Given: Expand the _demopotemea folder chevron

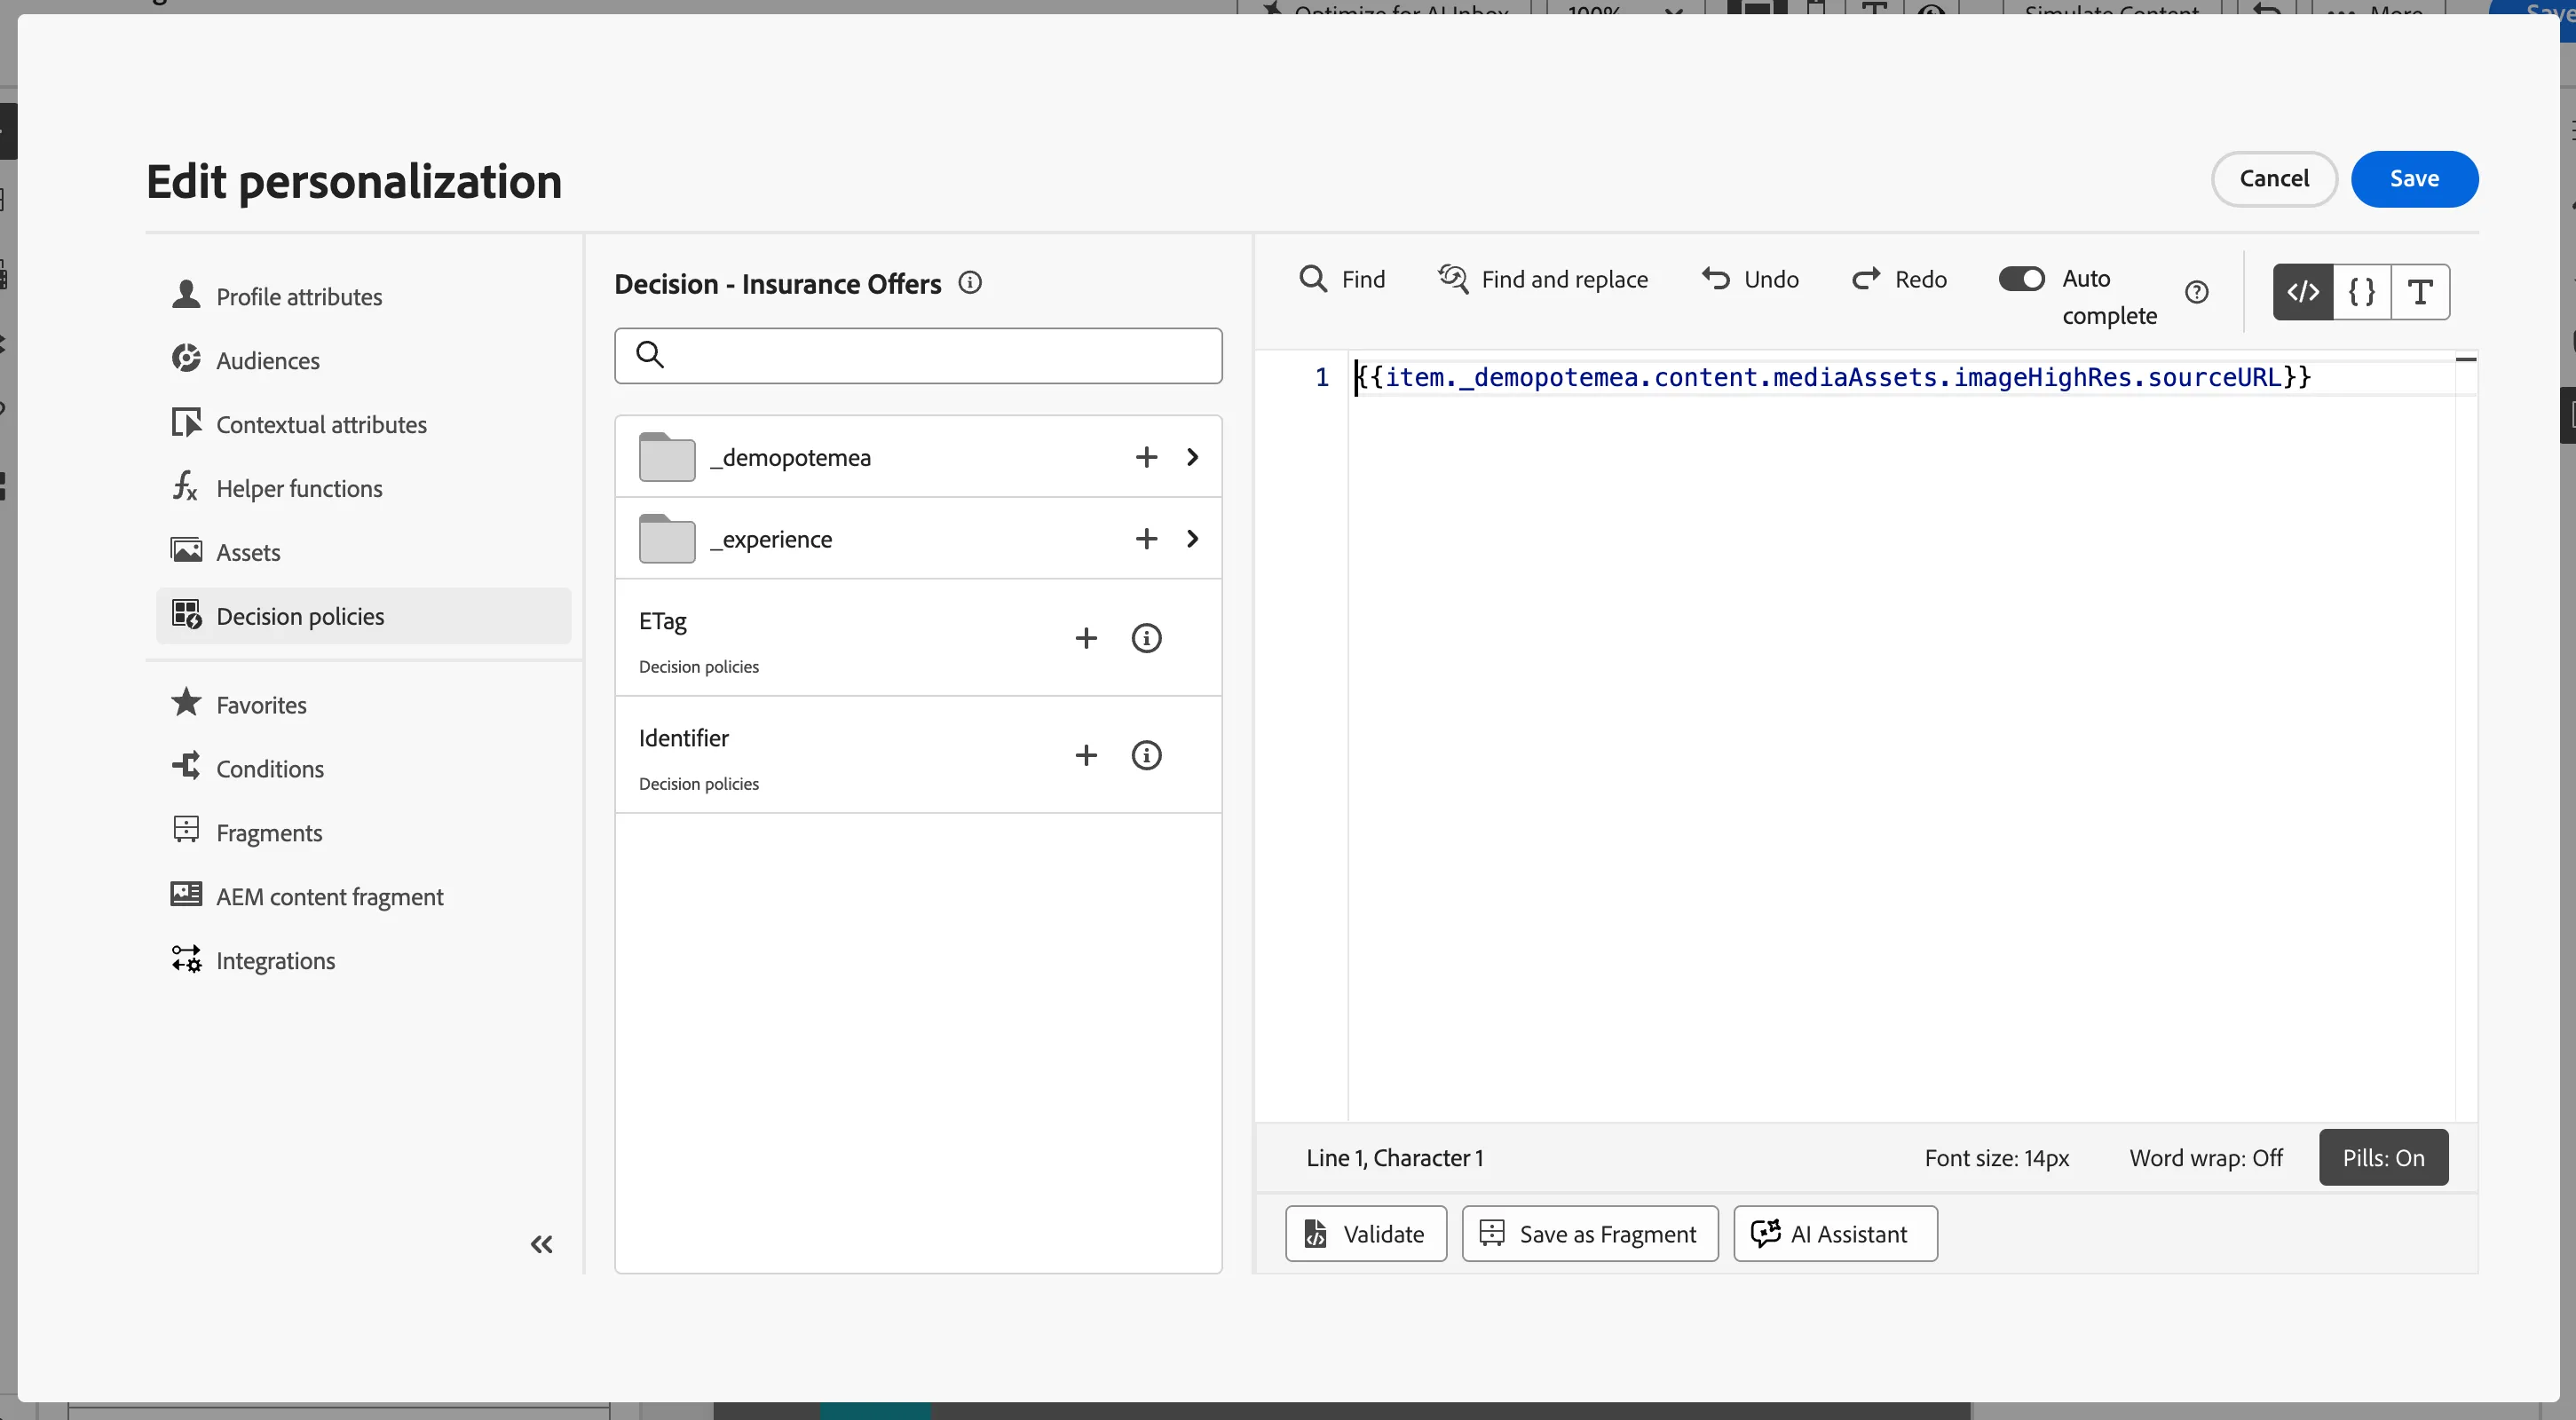Looking at the screenshot, I should [1192, 457].
